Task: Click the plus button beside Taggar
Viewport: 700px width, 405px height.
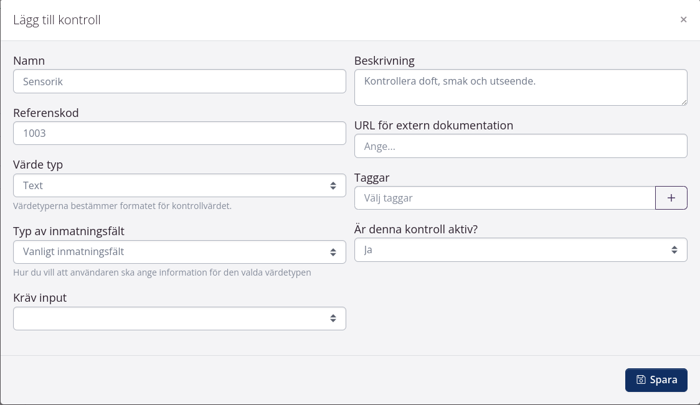Action: click(x=671, y=198)
